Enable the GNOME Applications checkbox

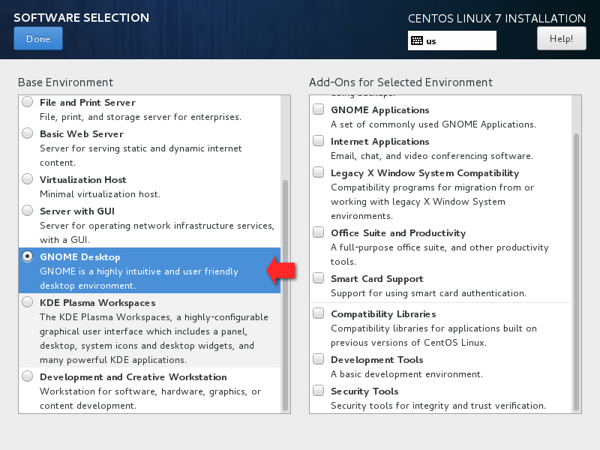click(x=318, y=109)
